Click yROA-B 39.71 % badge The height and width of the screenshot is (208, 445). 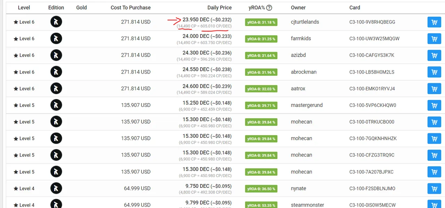click(x=261, y=106)
